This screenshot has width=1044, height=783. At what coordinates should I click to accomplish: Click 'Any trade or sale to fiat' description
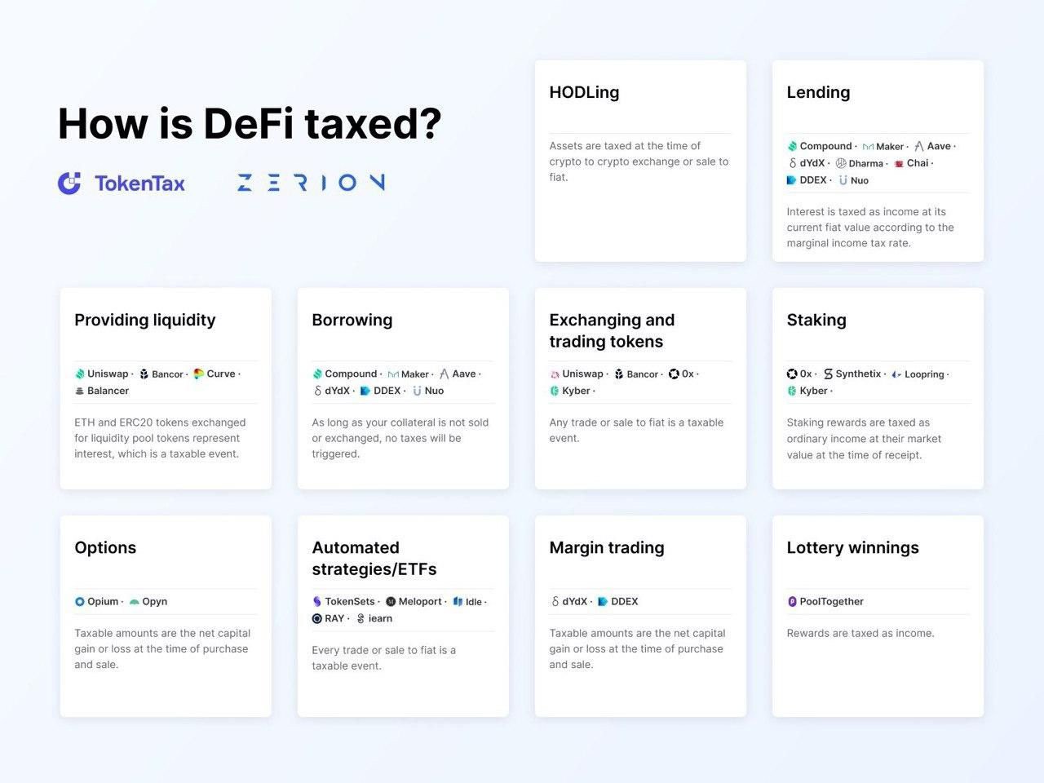[636, 430]
